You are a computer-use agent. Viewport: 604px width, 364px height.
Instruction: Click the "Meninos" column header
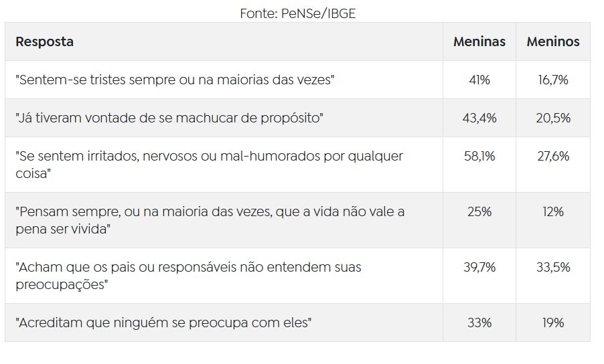553,41
